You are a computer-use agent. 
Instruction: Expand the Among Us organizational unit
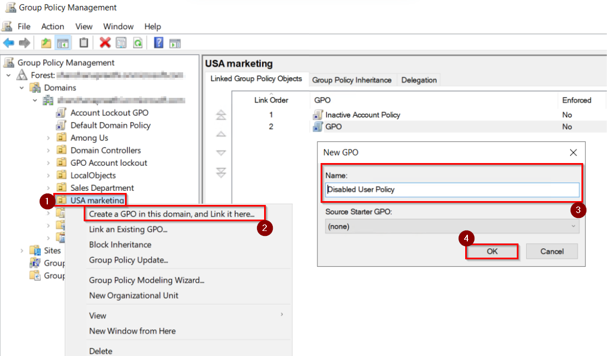click(49, 138)
